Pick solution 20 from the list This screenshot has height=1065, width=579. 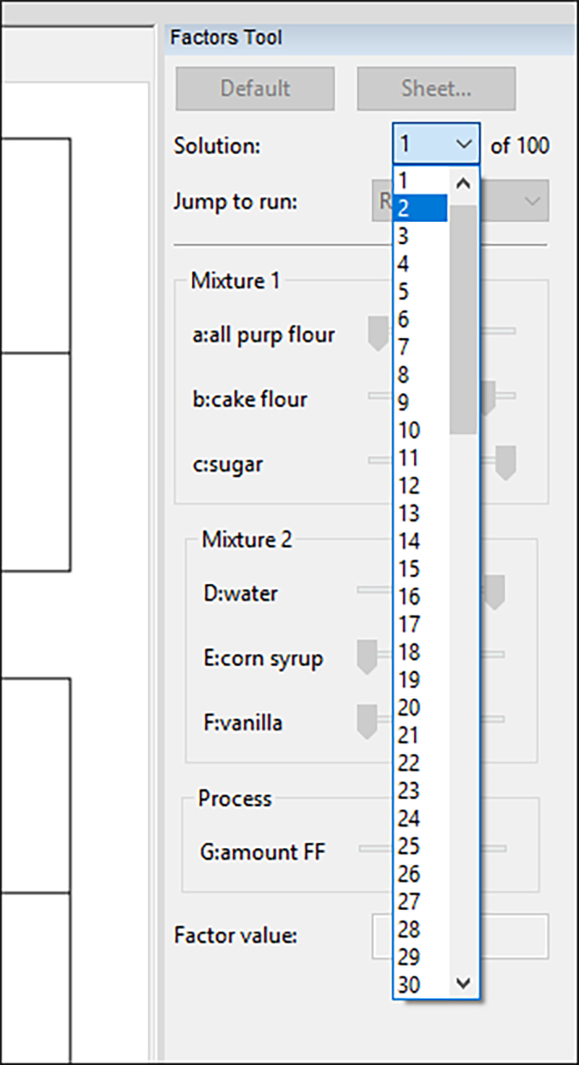point(420,708)
